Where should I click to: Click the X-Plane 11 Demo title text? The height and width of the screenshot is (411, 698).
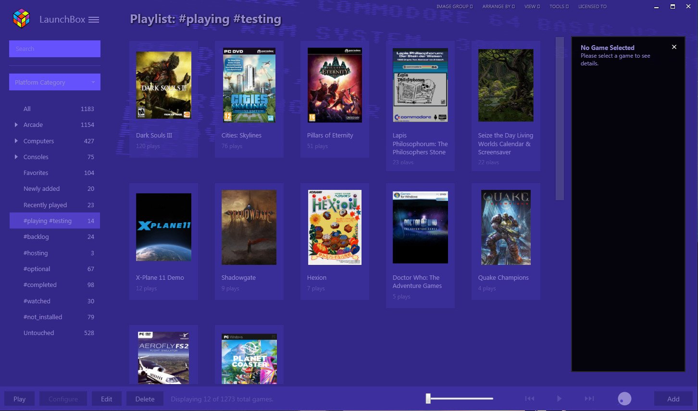tap(160, 278)
